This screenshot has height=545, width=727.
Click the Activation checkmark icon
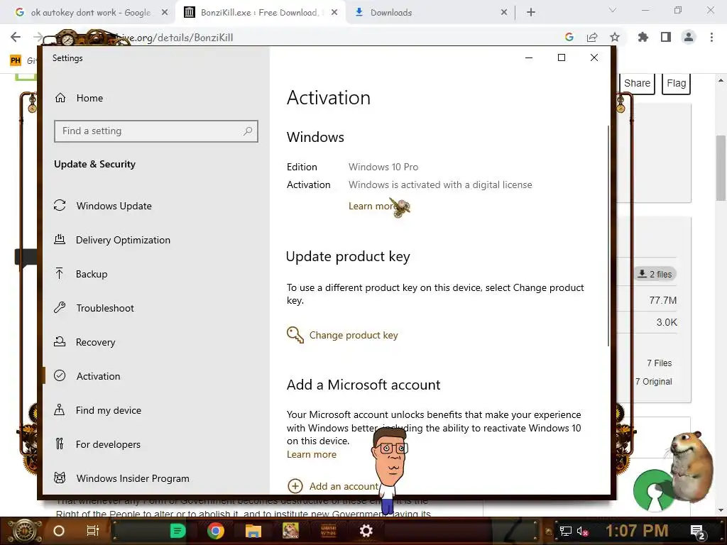(x=60, y=375)
